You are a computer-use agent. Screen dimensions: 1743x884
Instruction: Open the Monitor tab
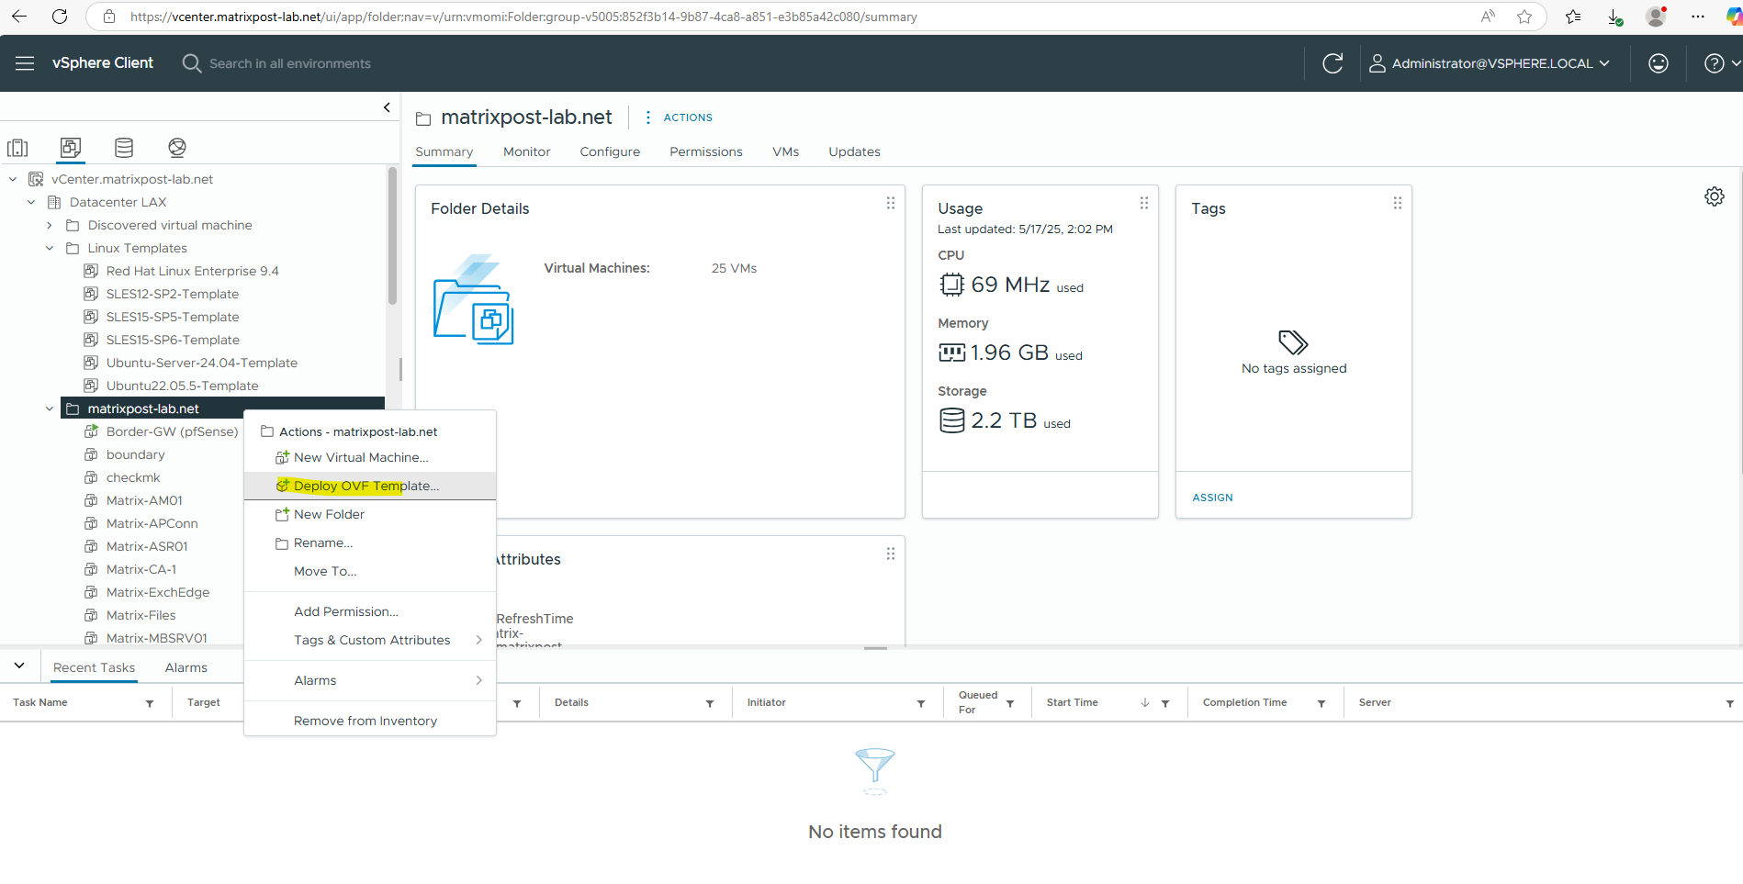click(526, 151)
